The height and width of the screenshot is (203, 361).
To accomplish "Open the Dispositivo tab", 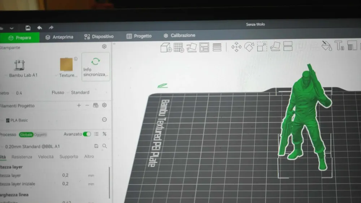I will tap(99, 36).
